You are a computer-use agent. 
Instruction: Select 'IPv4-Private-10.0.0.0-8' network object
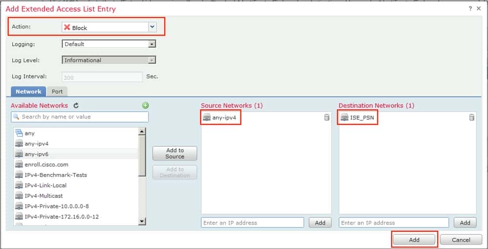[76, 206]
